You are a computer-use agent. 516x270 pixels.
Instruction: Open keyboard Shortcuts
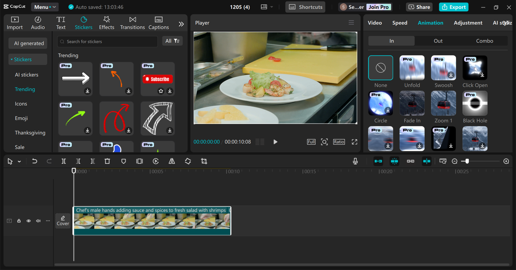pos(306,7)
